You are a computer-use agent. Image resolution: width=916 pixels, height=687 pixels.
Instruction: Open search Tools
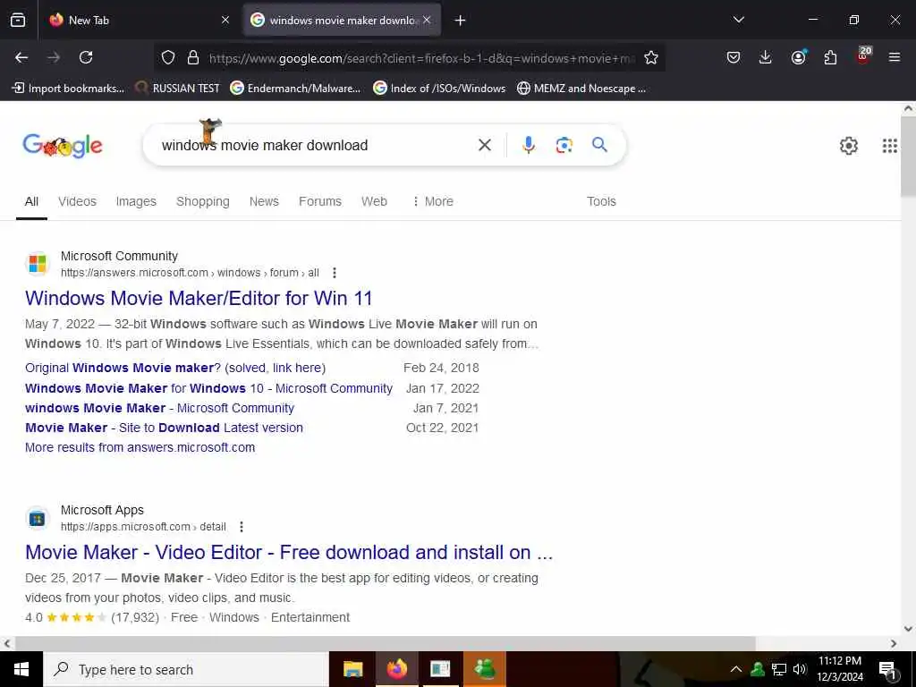[x=601, y=201]
